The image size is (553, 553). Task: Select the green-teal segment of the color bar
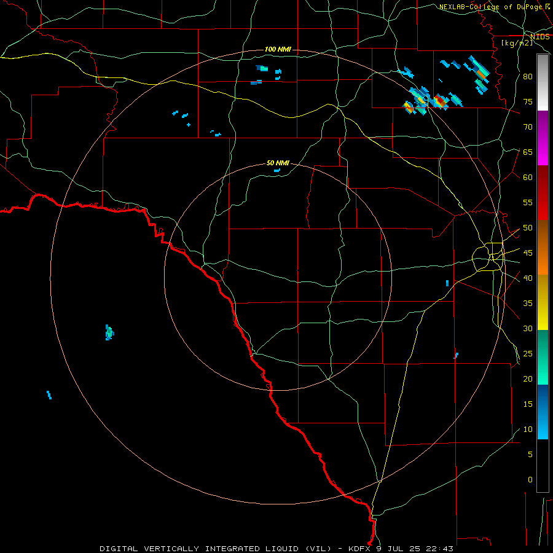[x=543, y=358]
